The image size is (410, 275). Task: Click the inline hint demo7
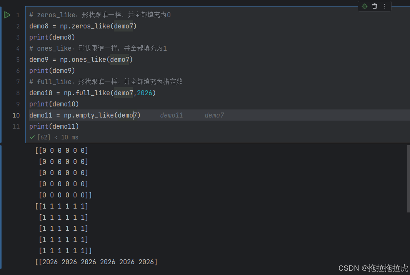(214, 115)
